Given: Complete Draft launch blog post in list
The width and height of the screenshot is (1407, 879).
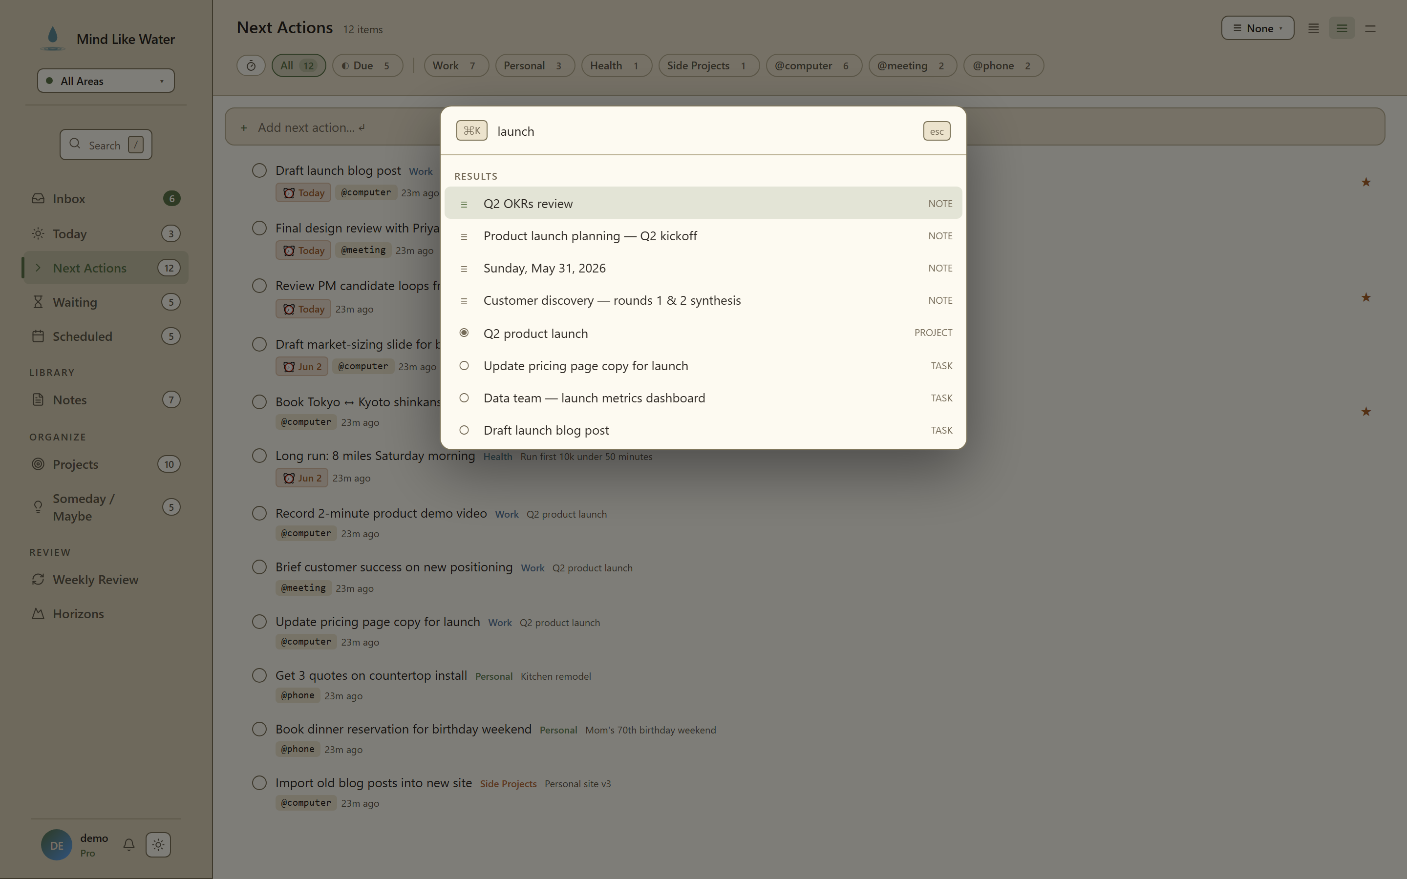Looking at the screenshot, I should pyautogui.click(x=259, y=171).
